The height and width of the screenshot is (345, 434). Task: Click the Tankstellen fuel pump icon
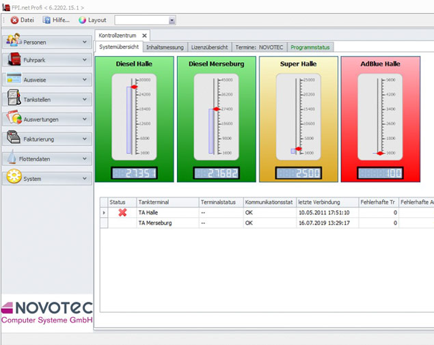coord(14,100)
